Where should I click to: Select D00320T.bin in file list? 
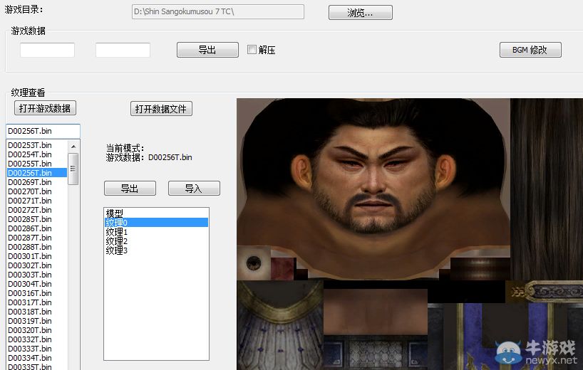point(37,331)
